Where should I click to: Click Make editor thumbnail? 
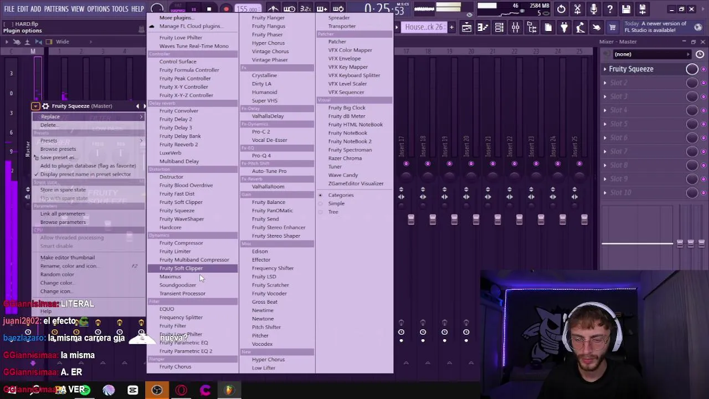coord(68,258)
